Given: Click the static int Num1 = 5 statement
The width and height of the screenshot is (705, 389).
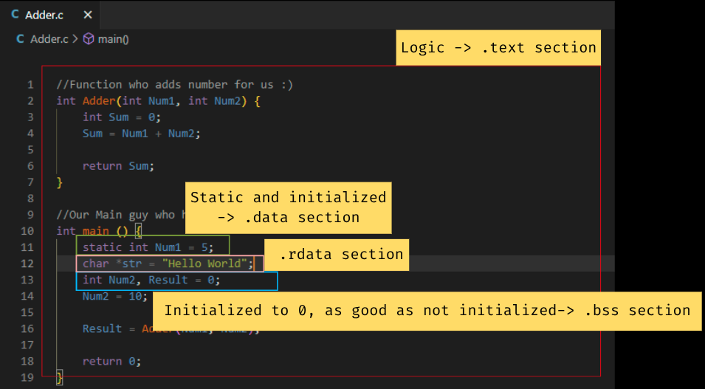Looking at the screenshot, I should (148, 247).
